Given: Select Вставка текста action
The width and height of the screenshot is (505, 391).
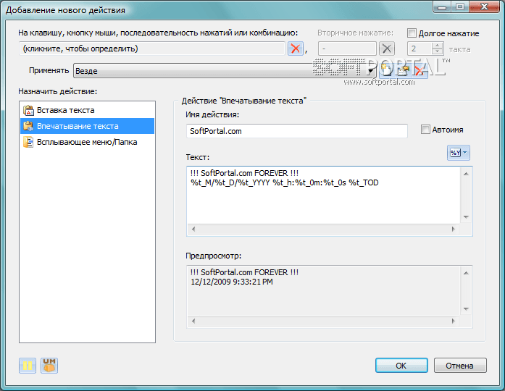Looking at the screenshot, I should 87,110.
